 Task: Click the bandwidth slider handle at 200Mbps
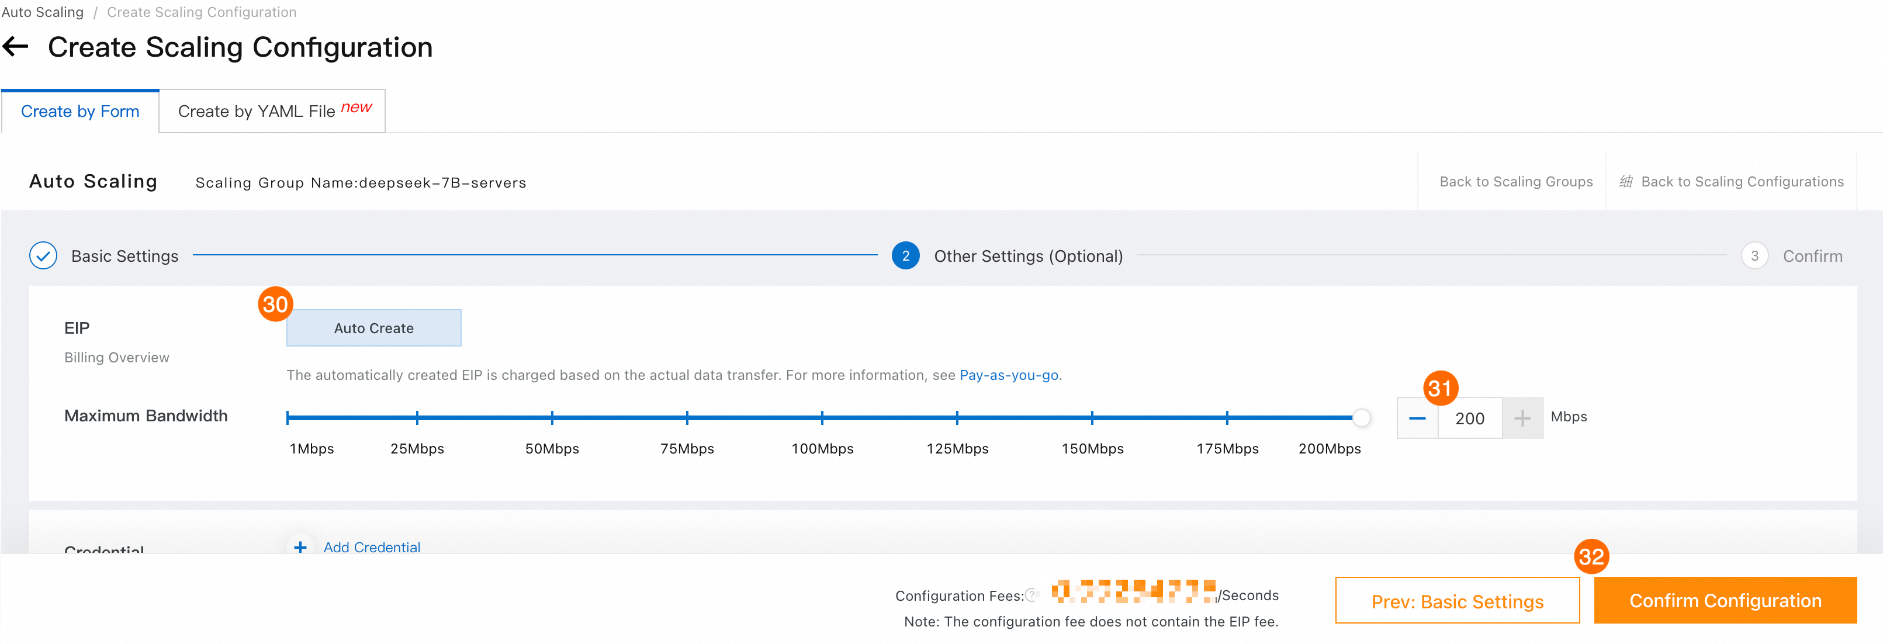pos(1361,417)
